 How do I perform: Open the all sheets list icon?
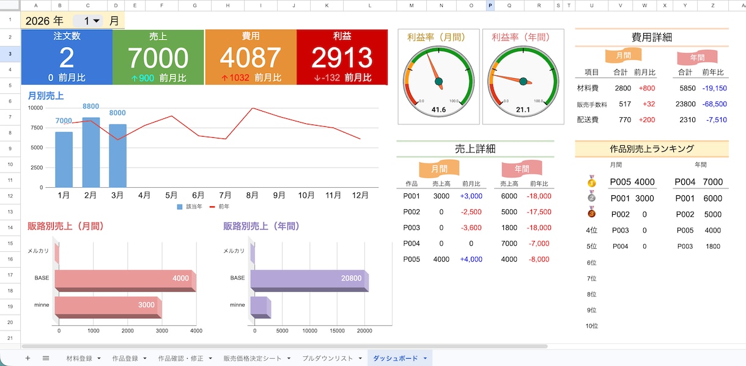coord(46,358)
